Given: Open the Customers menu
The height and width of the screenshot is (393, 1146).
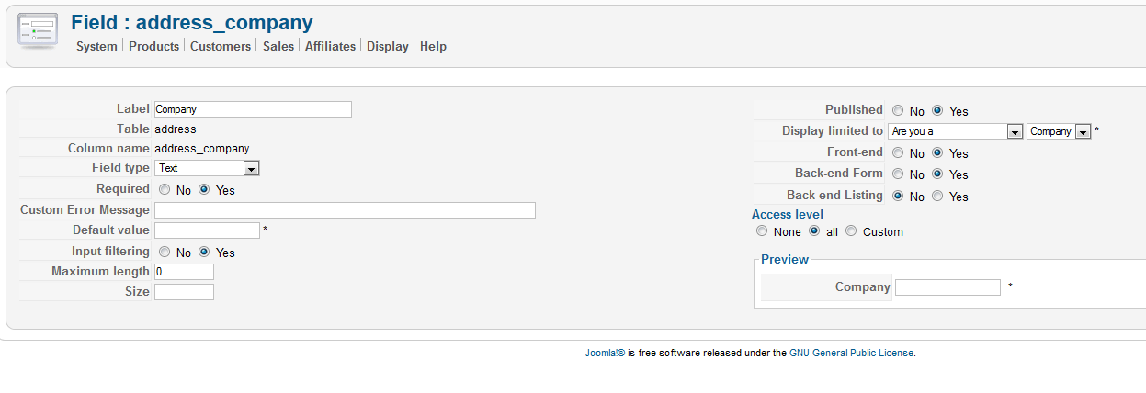Looking at the screenshot, I should coord(221,46).
